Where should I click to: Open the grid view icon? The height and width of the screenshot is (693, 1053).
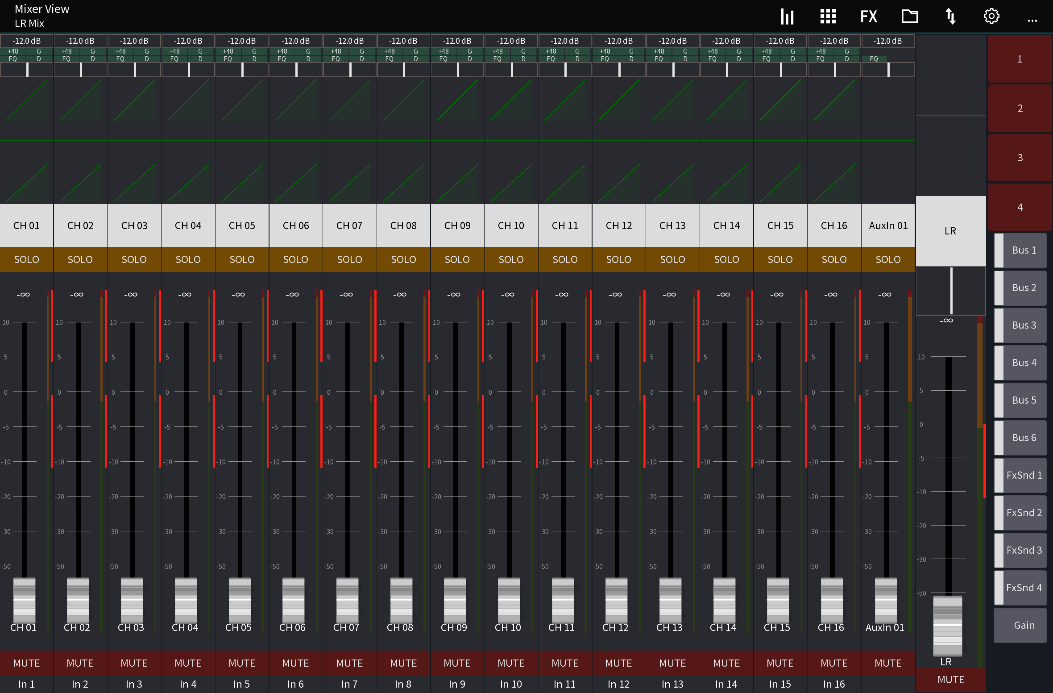click(828, 17)
